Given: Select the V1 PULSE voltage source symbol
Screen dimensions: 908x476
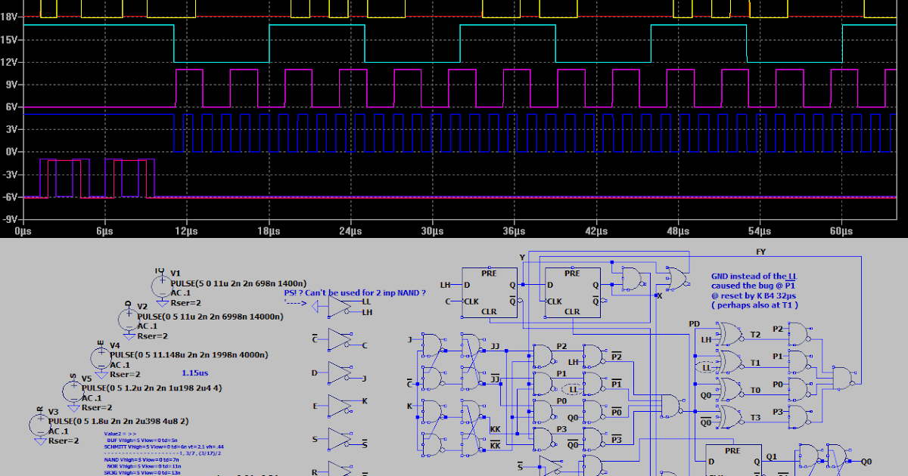Looking at the screenshot, I should coord(160,285).
